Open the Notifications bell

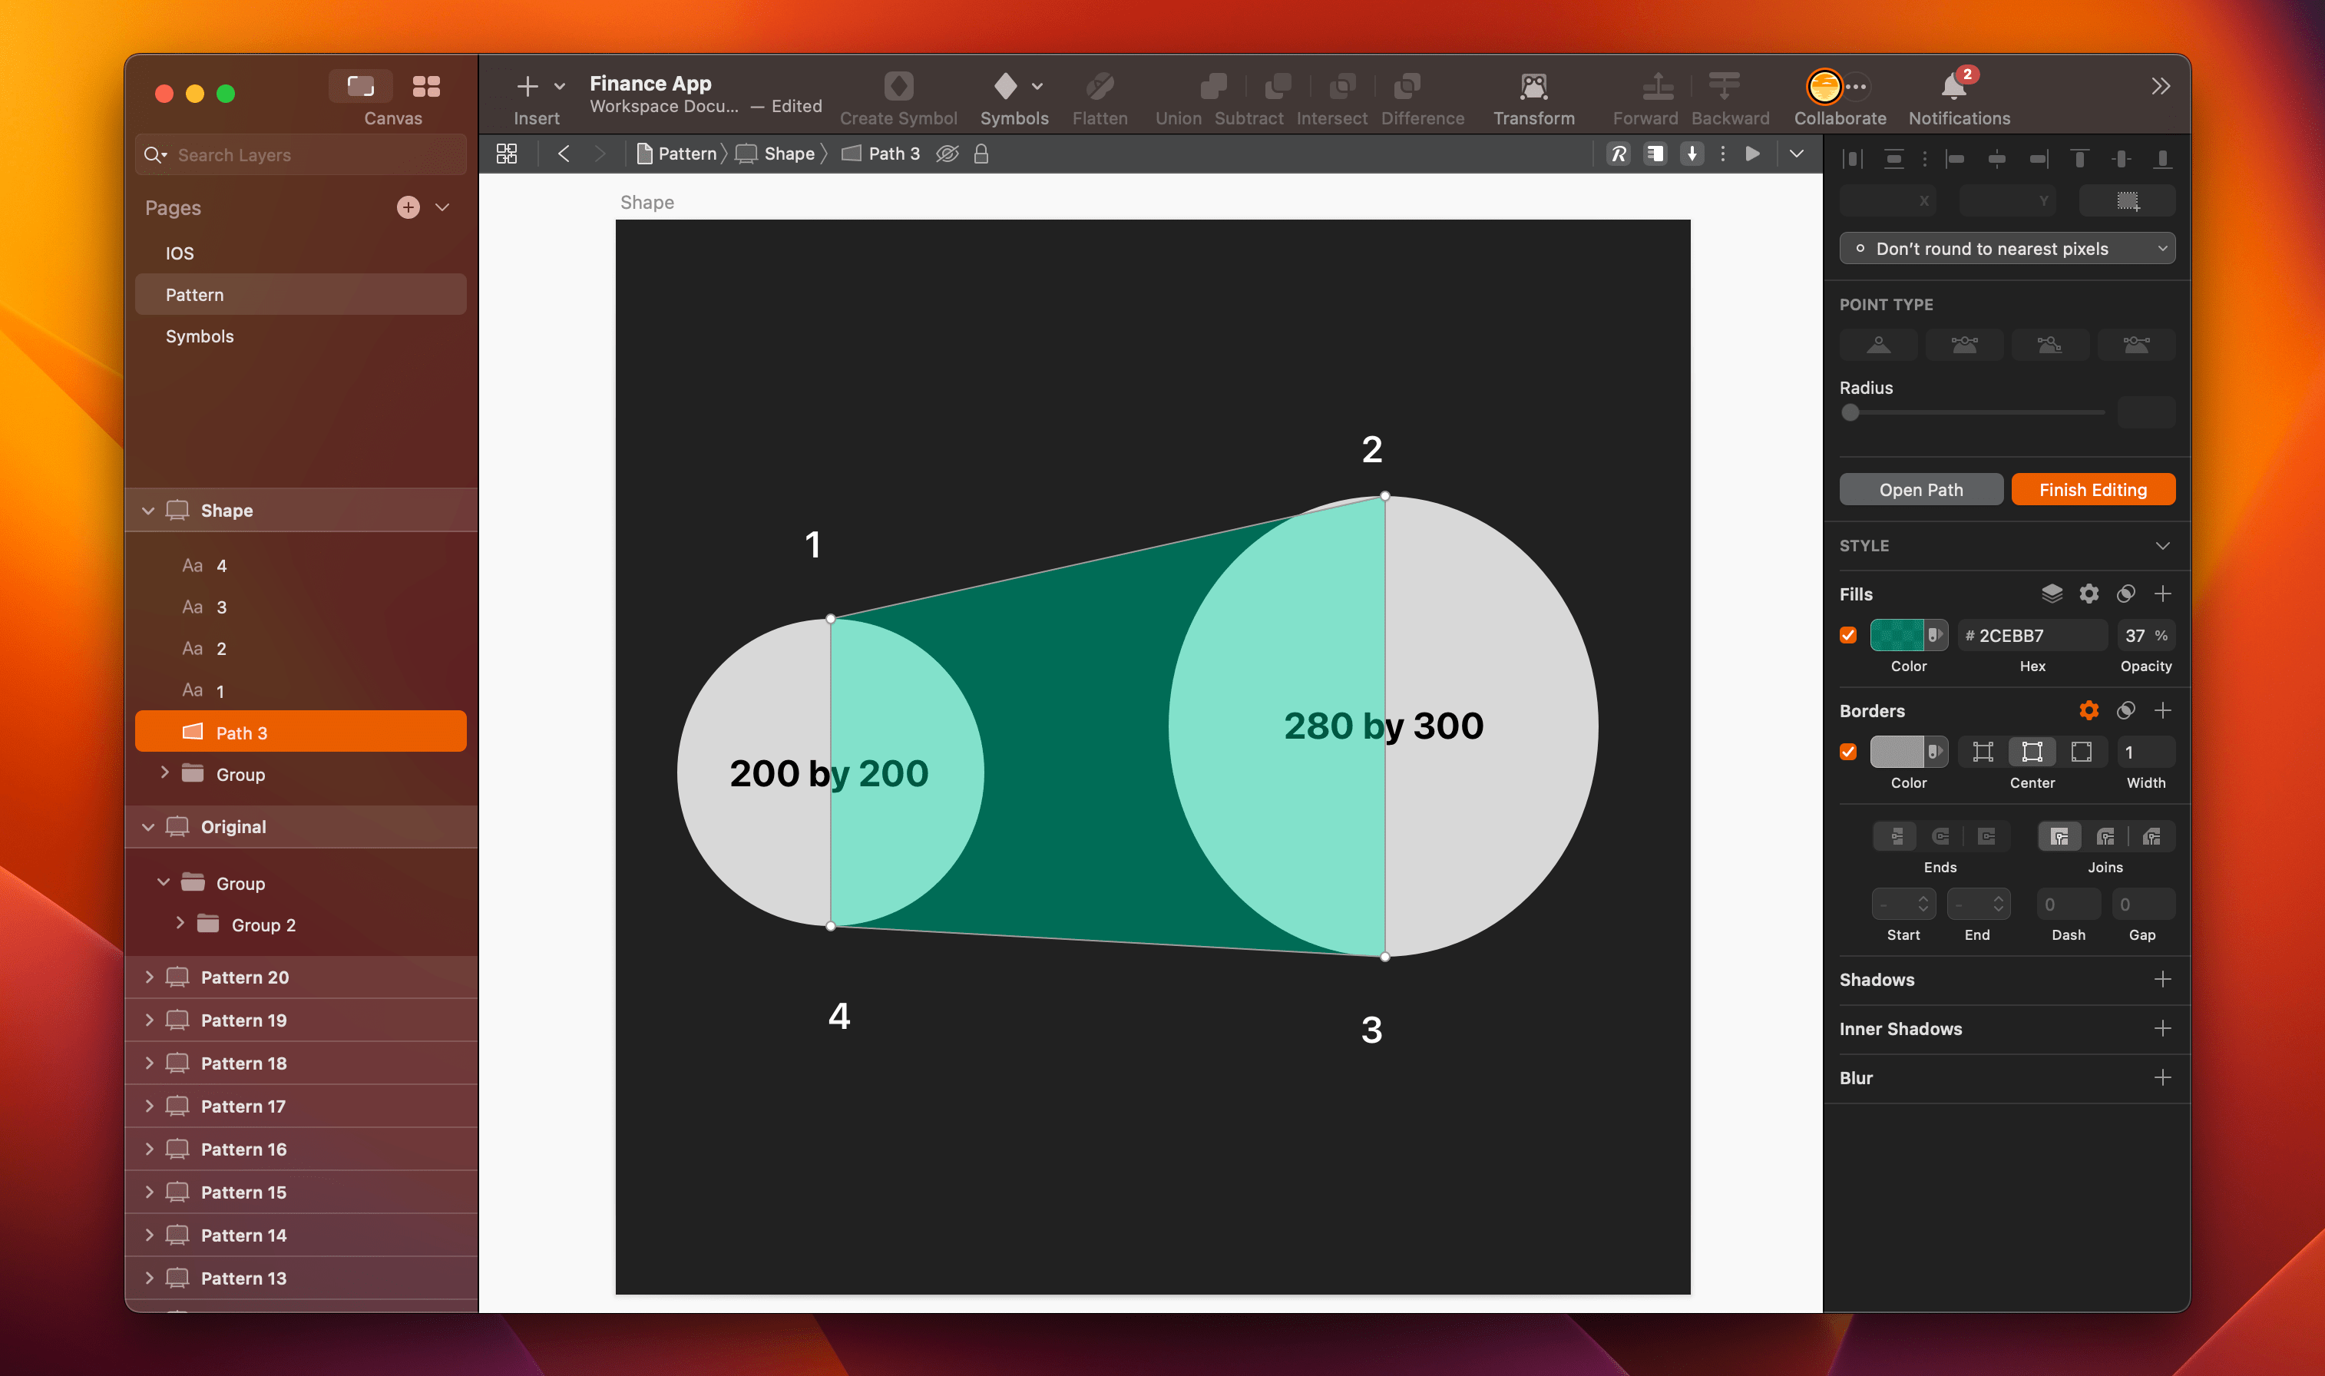tap(1953, 88)
